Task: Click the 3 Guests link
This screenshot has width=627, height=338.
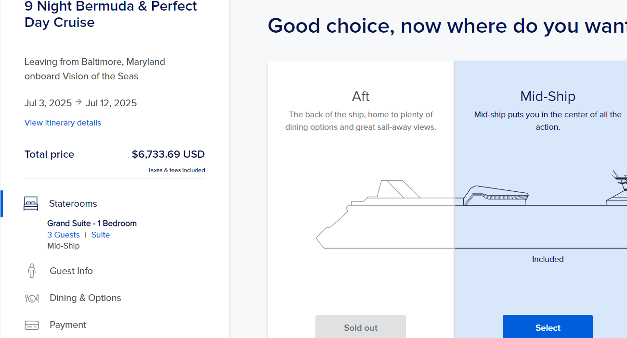Action: pyautogui.click(x=64, y=235)
